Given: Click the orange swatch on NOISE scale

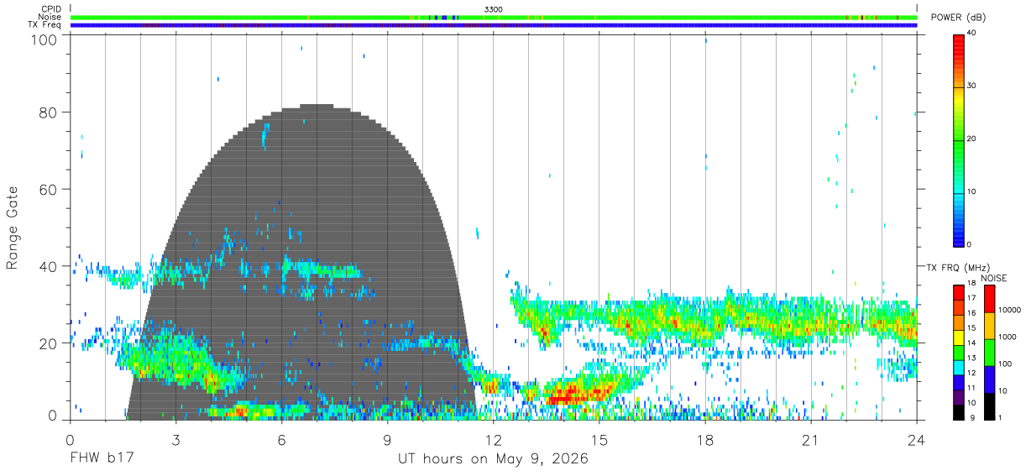Looking at the screenshot, I should tap(988, 324).
